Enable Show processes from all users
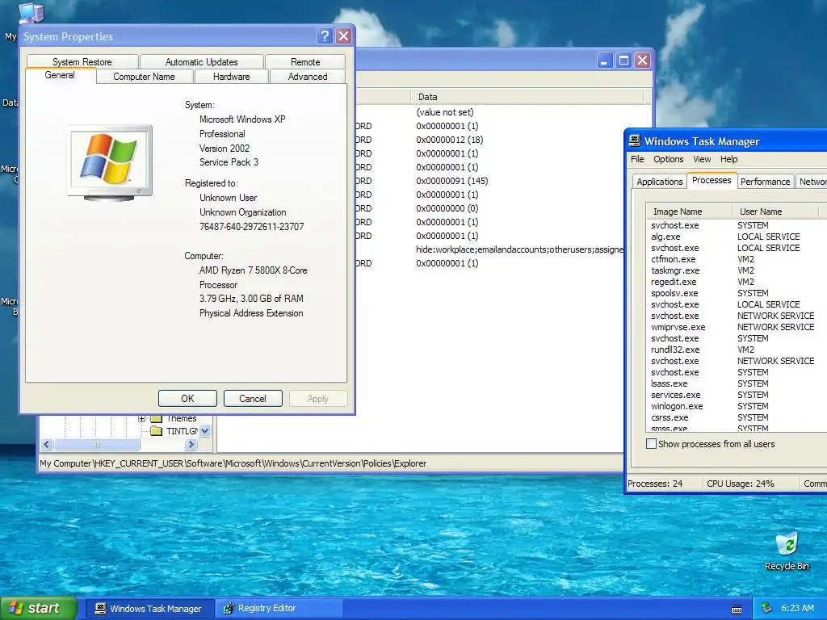 [x=652, y=444]
